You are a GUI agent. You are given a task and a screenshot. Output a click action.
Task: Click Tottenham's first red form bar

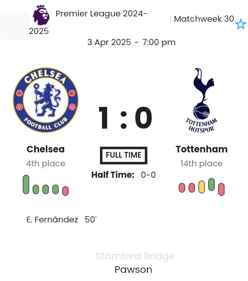coord(182,188)
